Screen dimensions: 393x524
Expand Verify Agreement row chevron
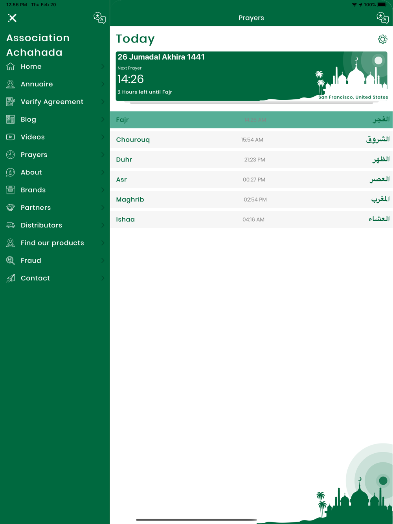click(103, 102)
